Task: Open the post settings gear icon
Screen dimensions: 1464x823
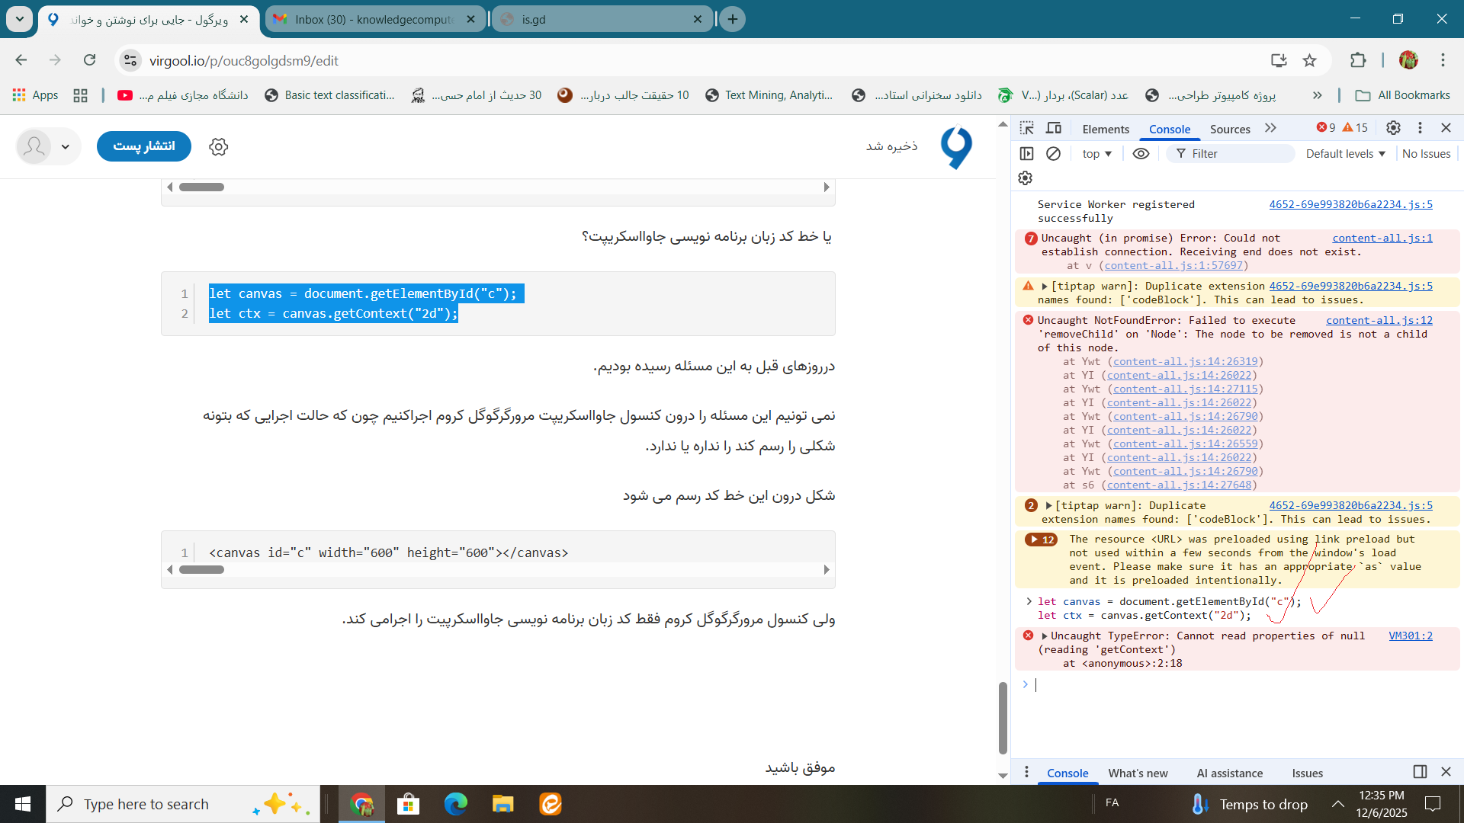Action: 219,146
